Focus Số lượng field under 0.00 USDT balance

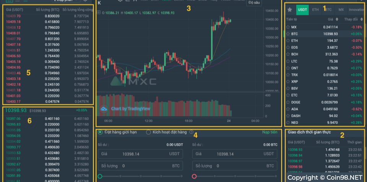(140, 166)
